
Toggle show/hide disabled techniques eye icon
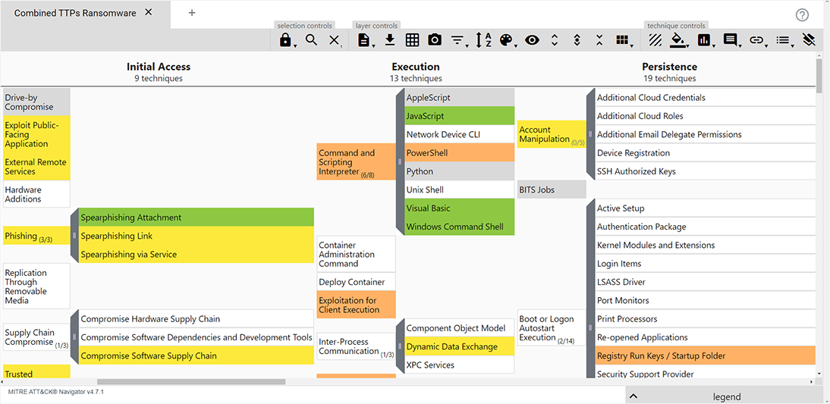[x=532, y=40]
